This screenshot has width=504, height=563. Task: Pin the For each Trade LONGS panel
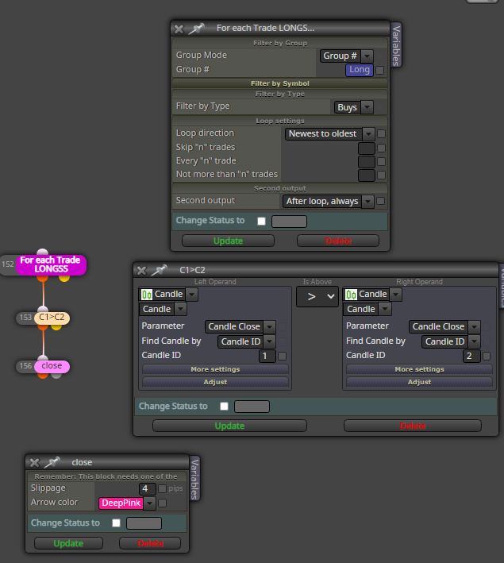(x=196, y=29)
